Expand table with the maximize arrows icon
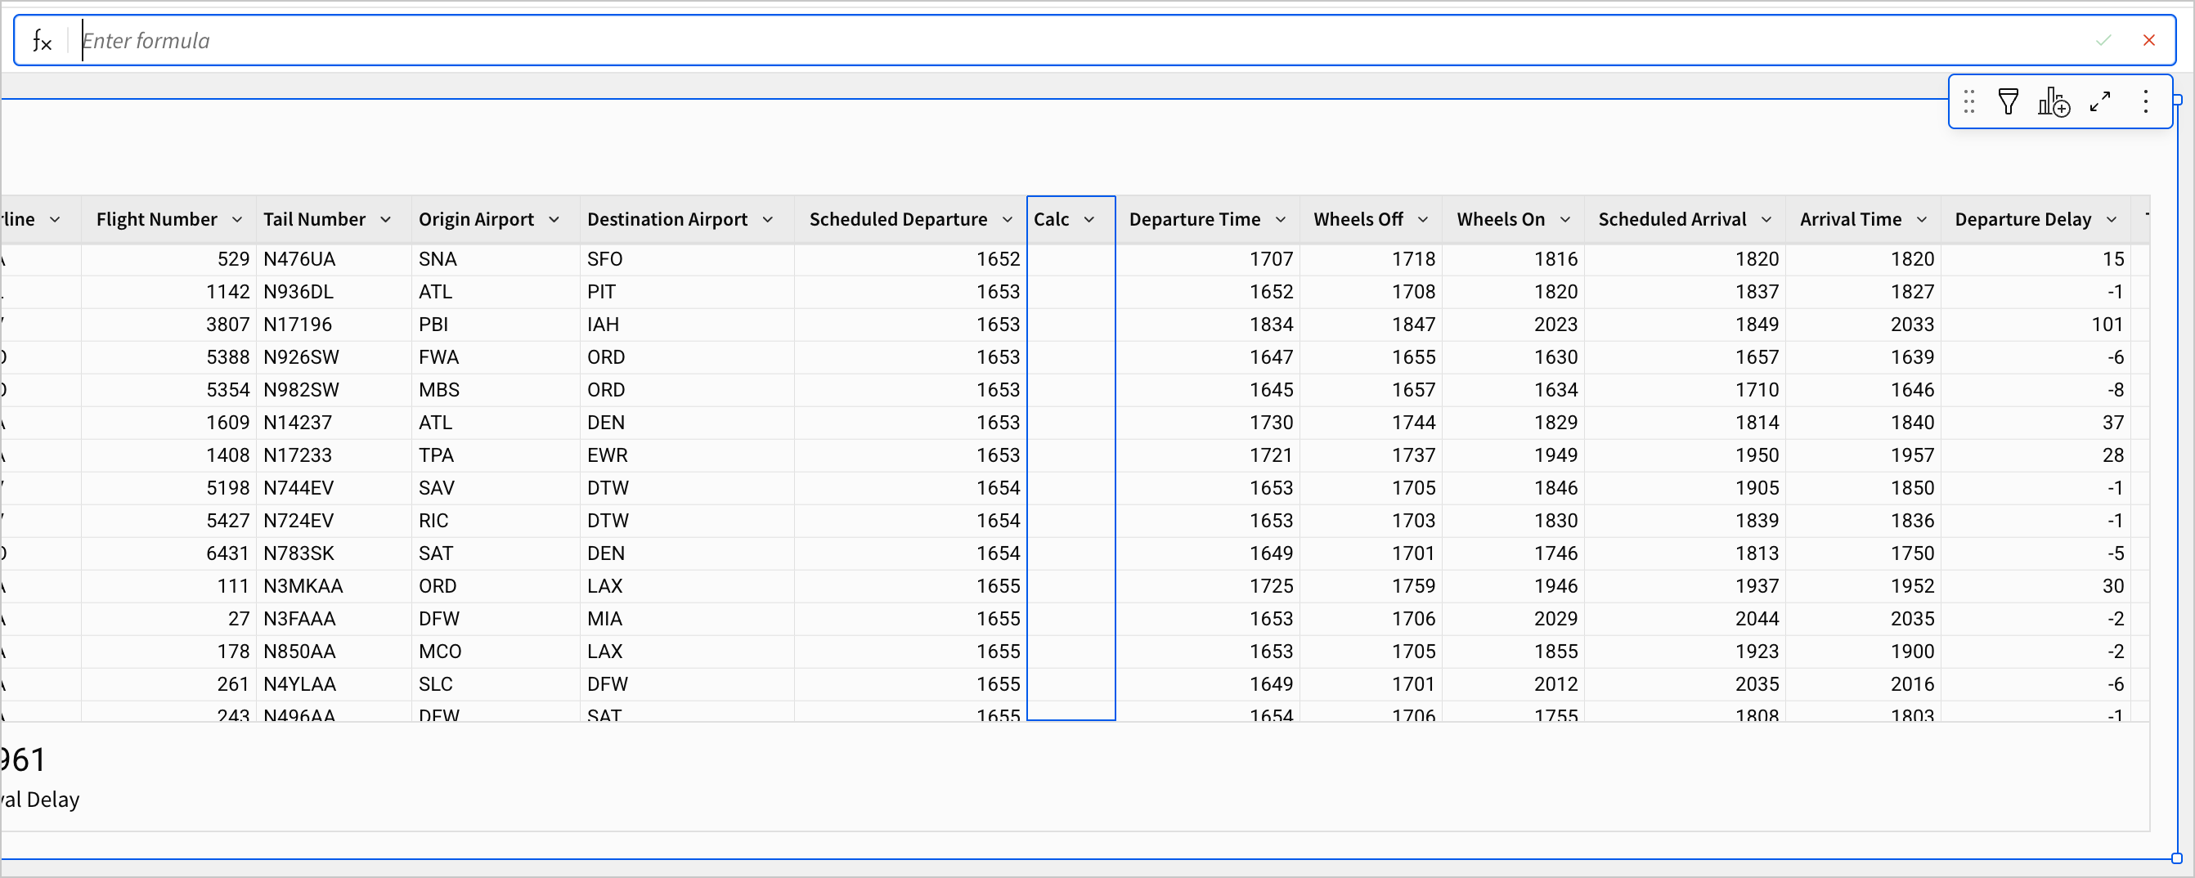2195x878 pixels. (x=2099, y=102)
